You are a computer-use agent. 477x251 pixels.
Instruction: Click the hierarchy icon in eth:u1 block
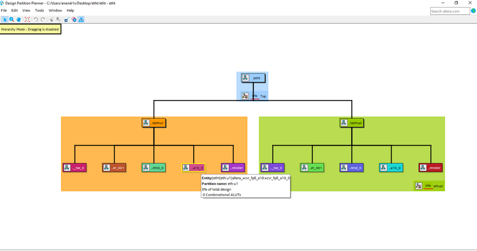pos(146,123)
